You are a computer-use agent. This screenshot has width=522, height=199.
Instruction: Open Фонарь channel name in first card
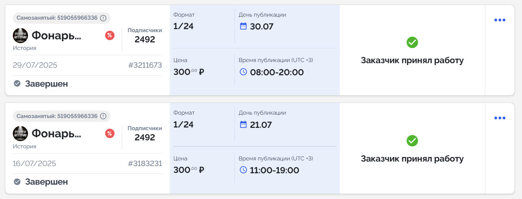[56, 36]
